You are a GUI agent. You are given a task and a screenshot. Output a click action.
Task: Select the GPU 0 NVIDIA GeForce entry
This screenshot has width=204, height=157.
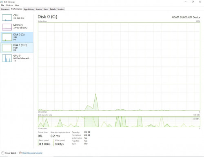click(x=17, y=58)
